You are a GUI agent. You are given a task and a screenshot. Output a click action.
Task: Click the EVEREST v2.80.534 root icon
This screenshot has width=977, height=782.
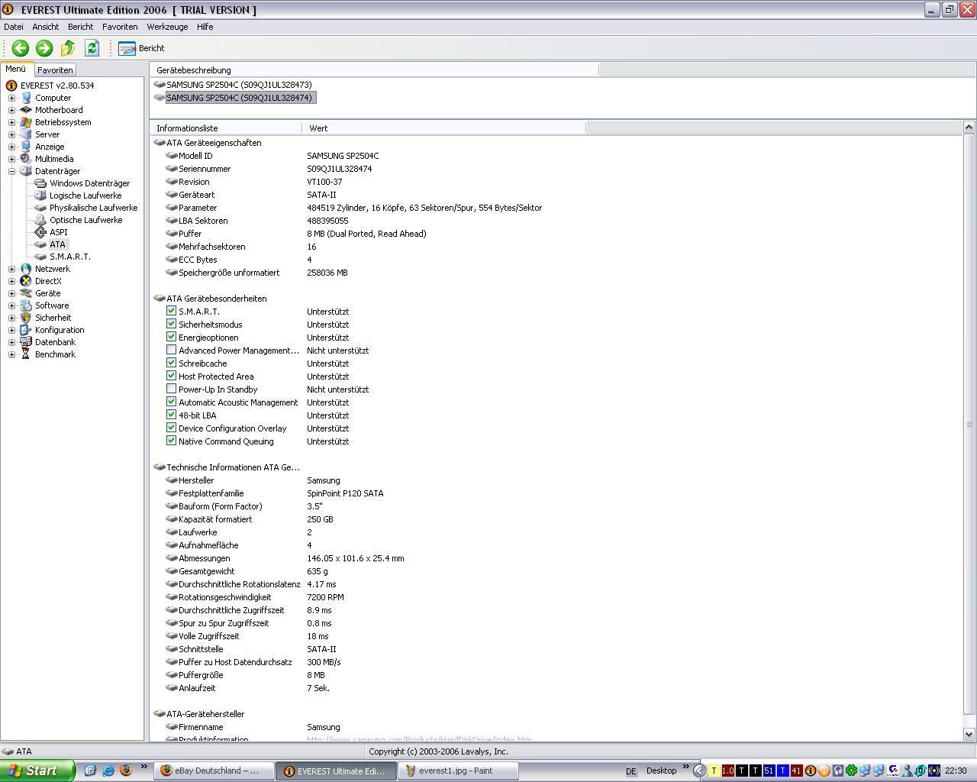pos(11,86)
